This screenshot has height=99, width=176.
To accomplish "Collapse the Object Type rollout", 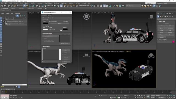I will tap(162, 21).
